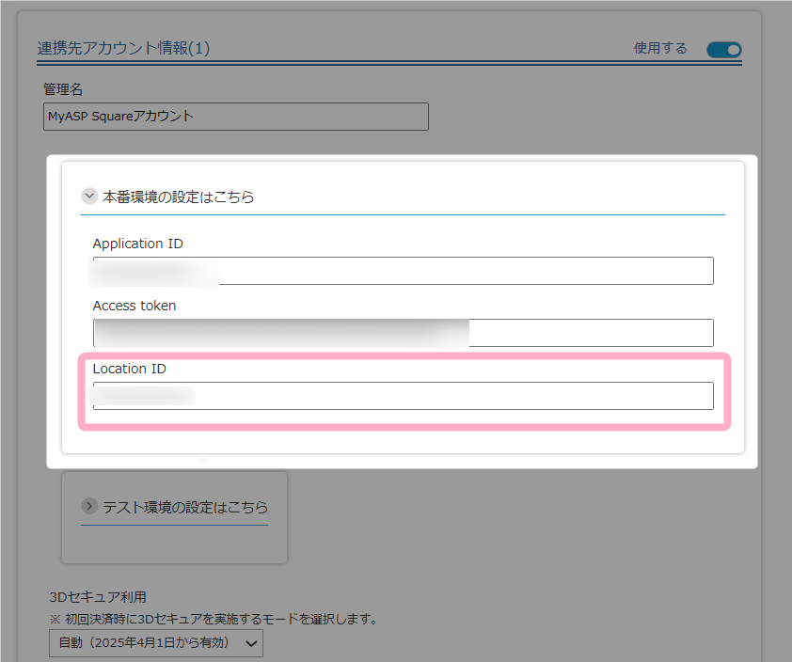The height and width of the screenshot is (662, 792).
Task: Click the MyASP Squareアカウント text
Action: pos(120,117)
